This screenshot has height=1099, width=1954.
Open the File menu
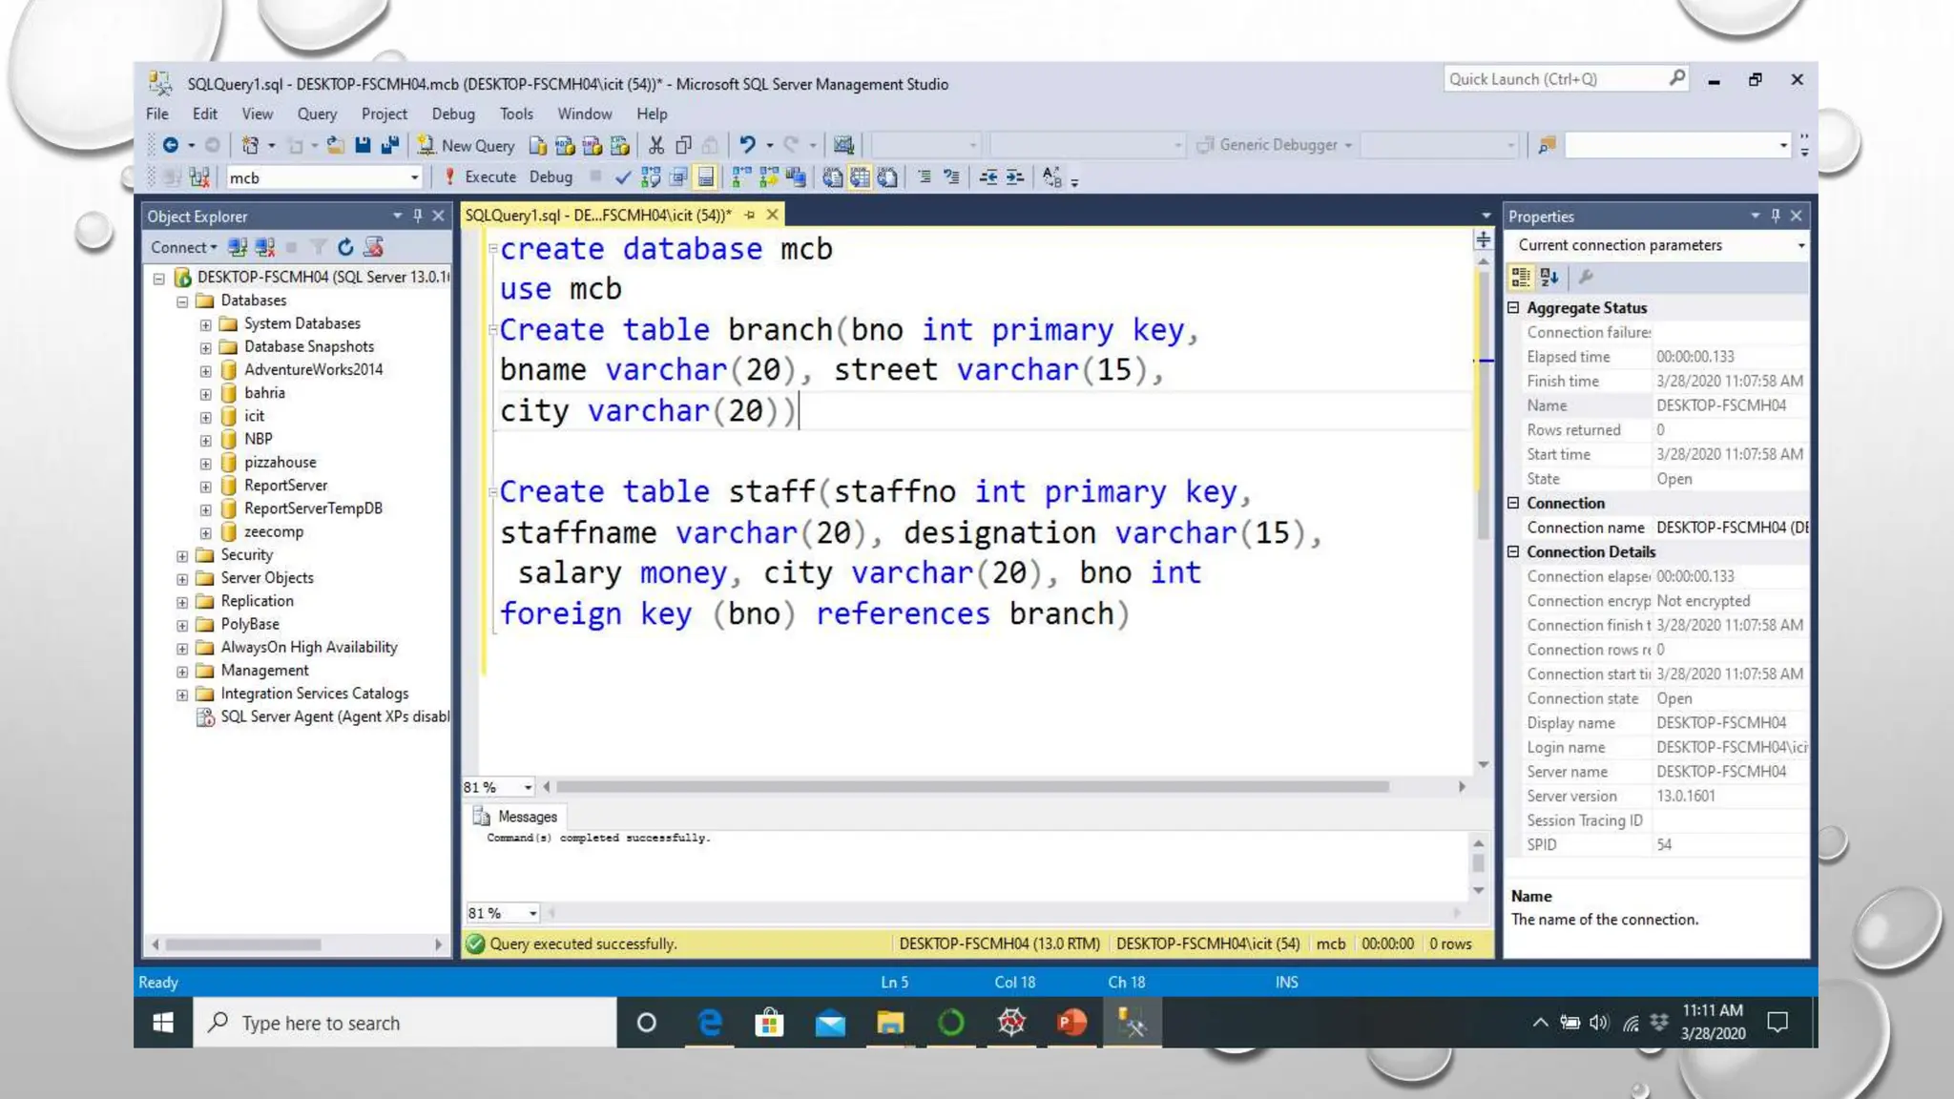point(157,114)
